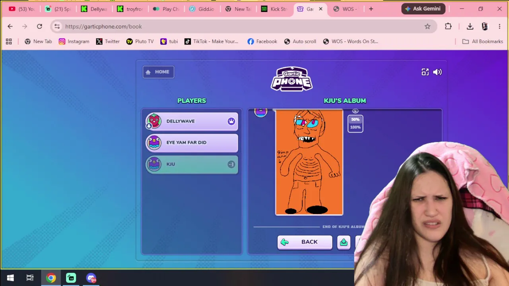Toggle fullscreen mode in Gartic Phone
Image resolution: width=509 pixels, height=286 pixels.
(x=425, y=72)
